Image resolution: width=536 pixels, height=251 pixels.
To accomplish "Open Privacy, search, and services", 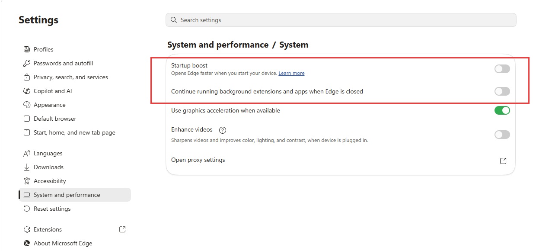I will pos(75,77).
